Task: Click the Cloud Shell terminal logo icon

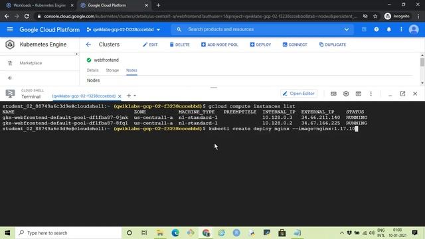Action: 11,94
